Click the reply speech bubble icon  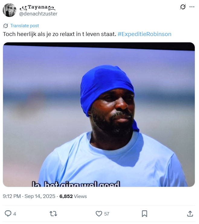click(x=8, y=214)
